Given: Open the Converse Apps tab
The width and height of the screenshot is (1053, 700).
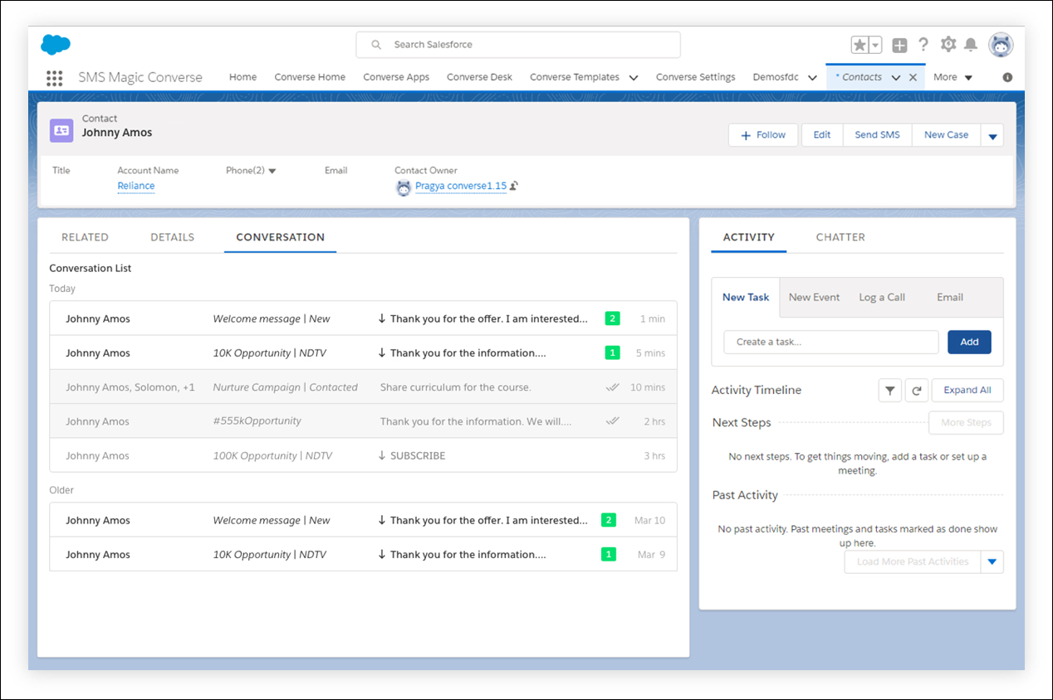Looking at the screenshot, I should pos(396,77).
